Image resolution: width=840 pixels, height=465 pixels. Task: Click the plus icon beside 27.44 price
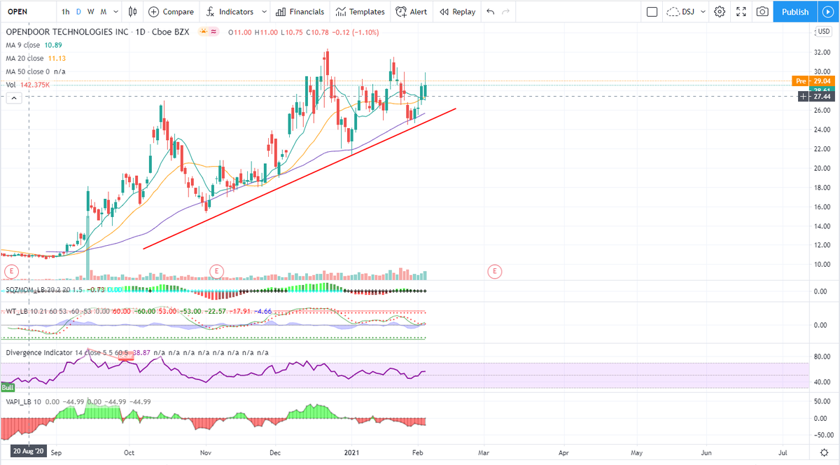tap(803, 96)
